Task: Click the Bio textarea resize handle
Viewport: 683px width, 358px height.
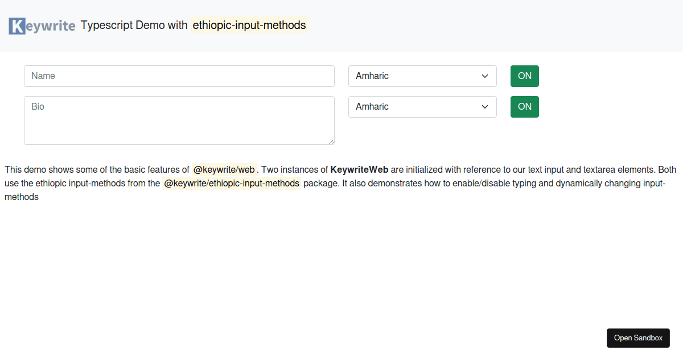Action: click(x=331, y=141)
